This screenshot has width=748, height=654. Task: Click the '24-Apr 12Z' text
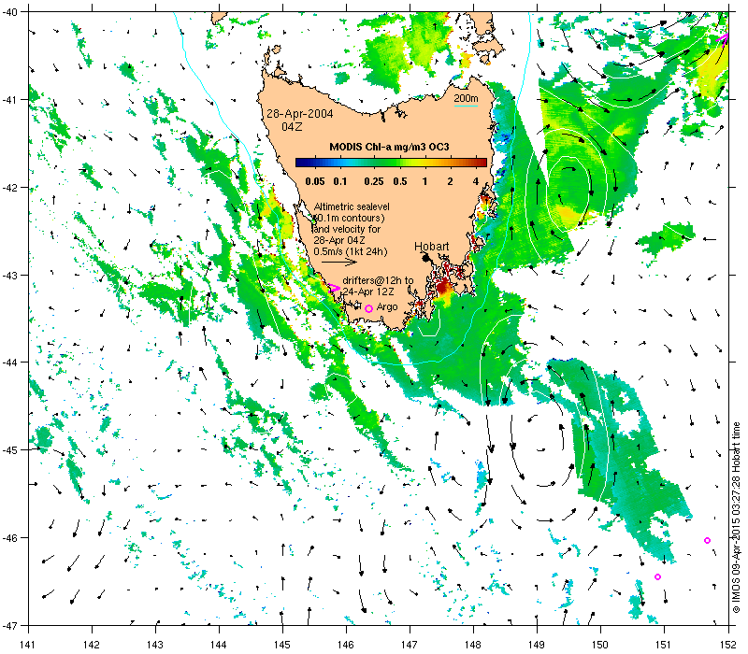(x=368, y=291)
